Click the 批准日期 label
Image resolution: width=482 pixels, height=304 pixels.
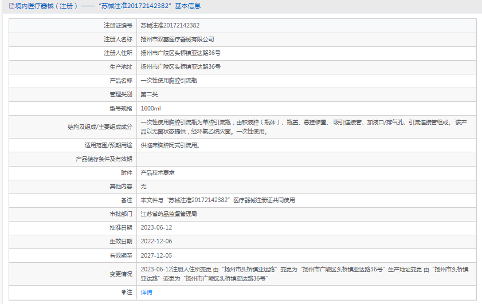click(121, 227)
